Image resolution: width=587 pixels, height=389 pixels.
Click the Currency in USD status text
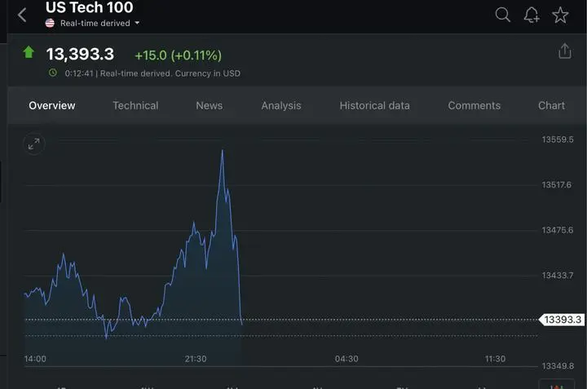click(208, 73)
